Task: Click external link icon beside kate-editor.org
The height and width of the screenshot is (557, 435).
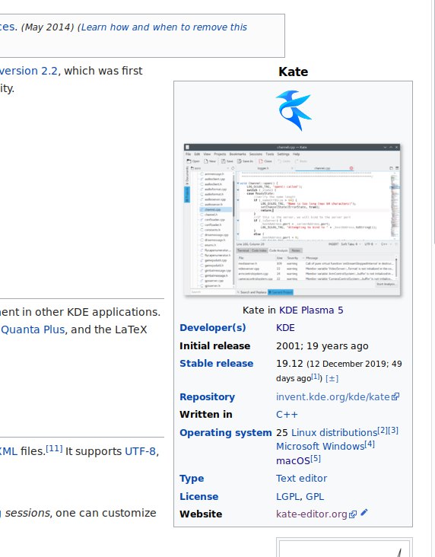Action: pyautogui.click(x=353, y=514)
